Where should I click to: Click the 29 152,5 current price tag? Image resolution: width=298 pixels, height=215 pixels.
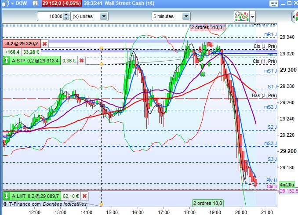click(288, 191)
